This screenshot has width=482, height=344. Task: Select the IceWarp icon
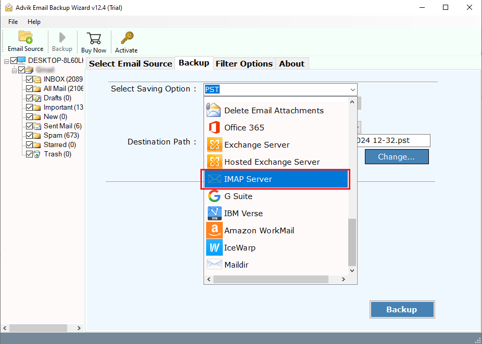click(x=214, y=248)
